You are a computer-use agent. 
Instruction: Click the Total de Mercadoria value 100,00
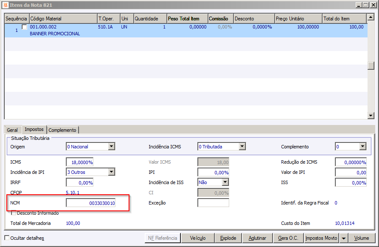point(73,223)
